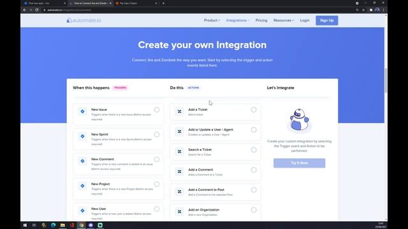Click the Jira icon beside New Project
Image resolution: width=408 pixels, height=229 pixels.
click(82, 186)
